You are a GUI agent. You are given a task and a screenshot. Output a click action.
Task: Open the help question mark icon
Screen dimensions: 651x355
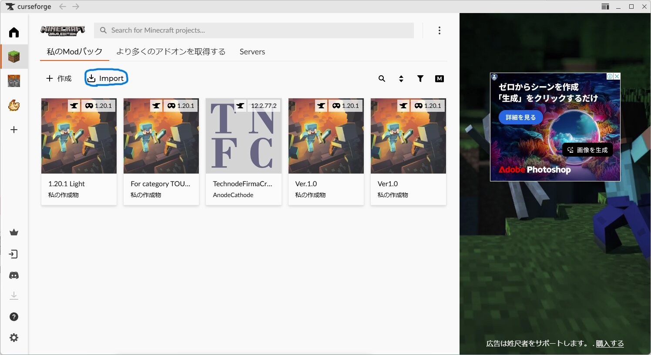(x=14, y=317)
